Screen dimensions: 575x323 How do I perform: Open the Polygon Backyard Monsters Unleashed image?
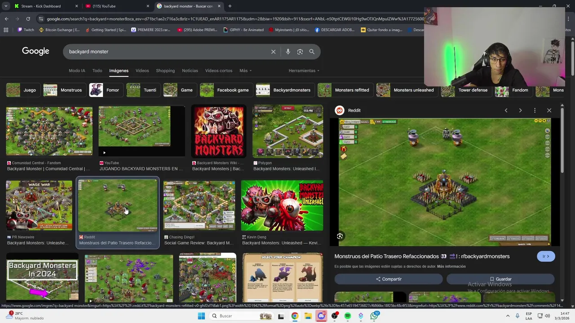pyautogui.click(x=287, y=131)
